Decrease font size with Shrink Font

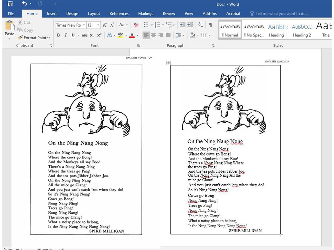[112, 25]
